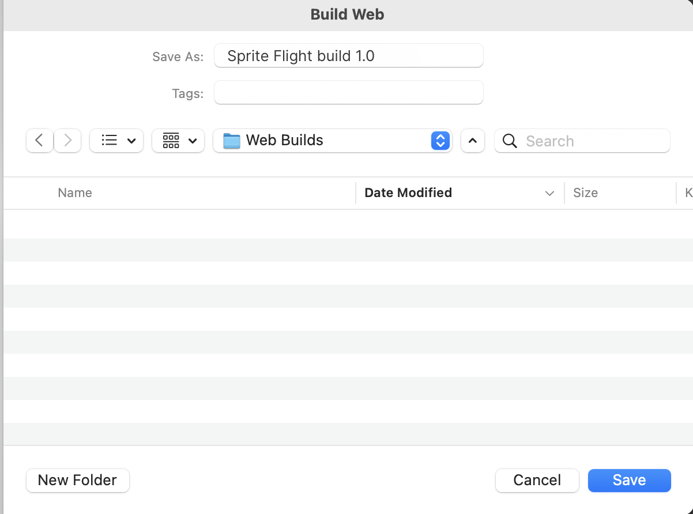Open the grouping options chevron beside grid icon
Viewport: 693px width, 514px height.
pyautogui.click(x=193, y=141)
